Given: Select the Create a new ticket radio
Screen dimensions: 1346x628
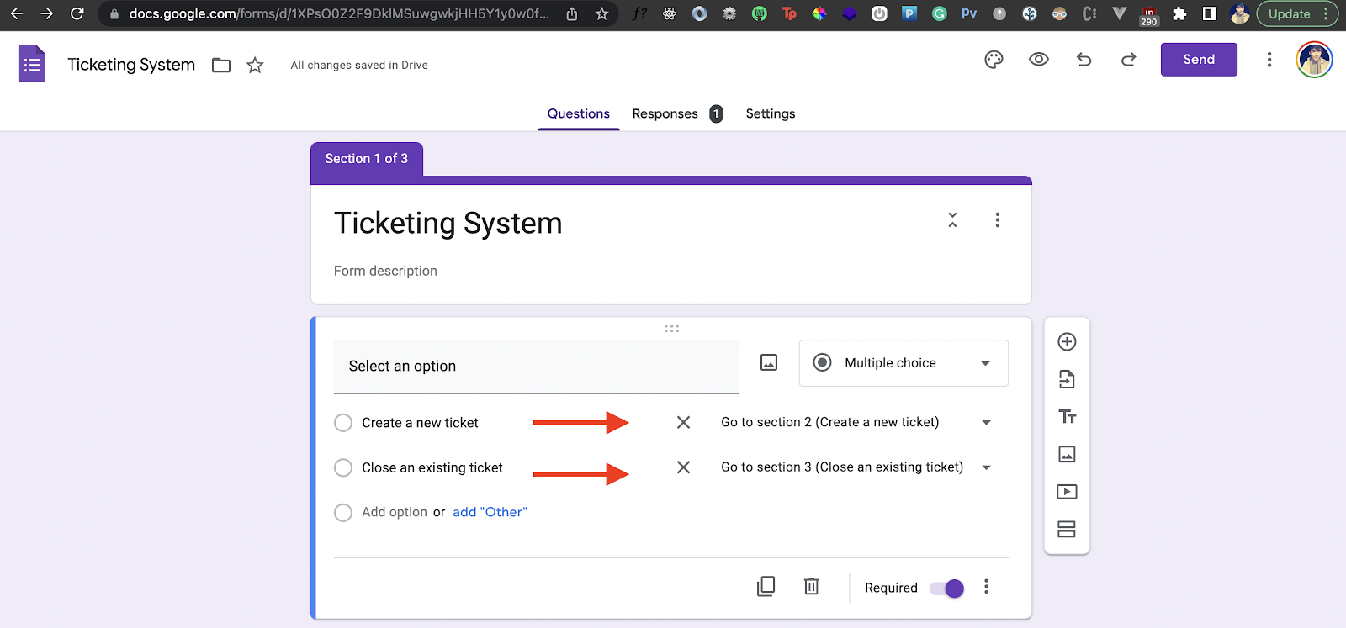Looking at the screenshot, I should pos(343,423).
